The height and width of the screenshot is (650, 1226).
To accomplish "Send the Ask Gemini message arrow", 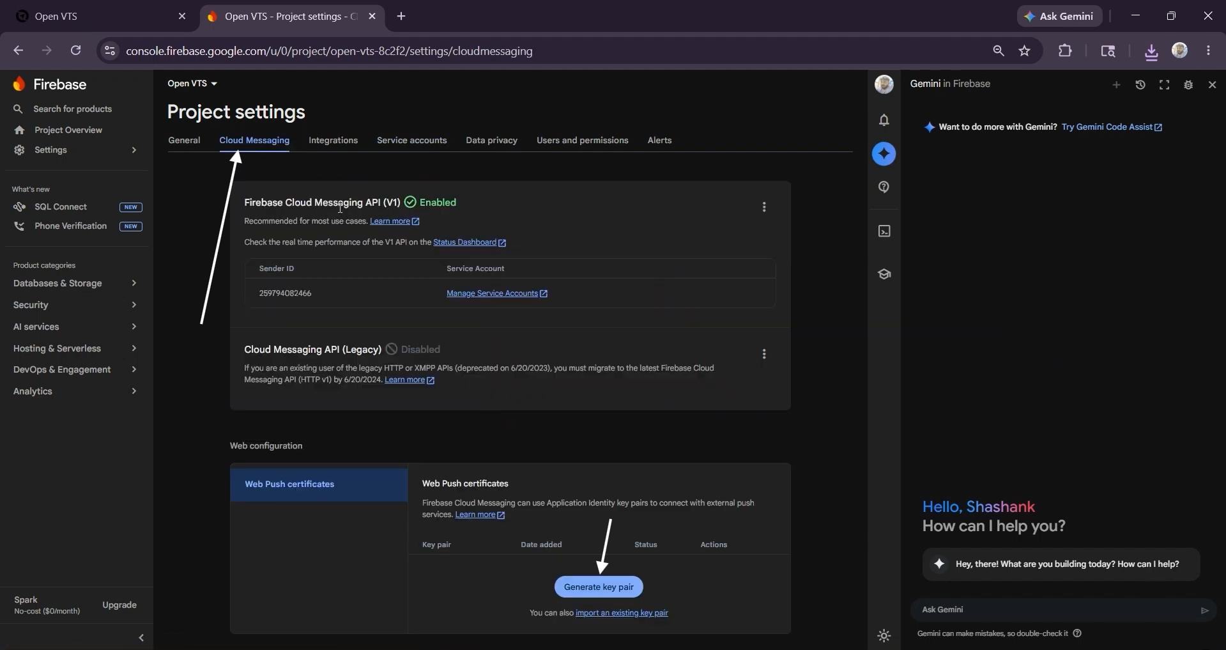I will [x=1204, y=610].
